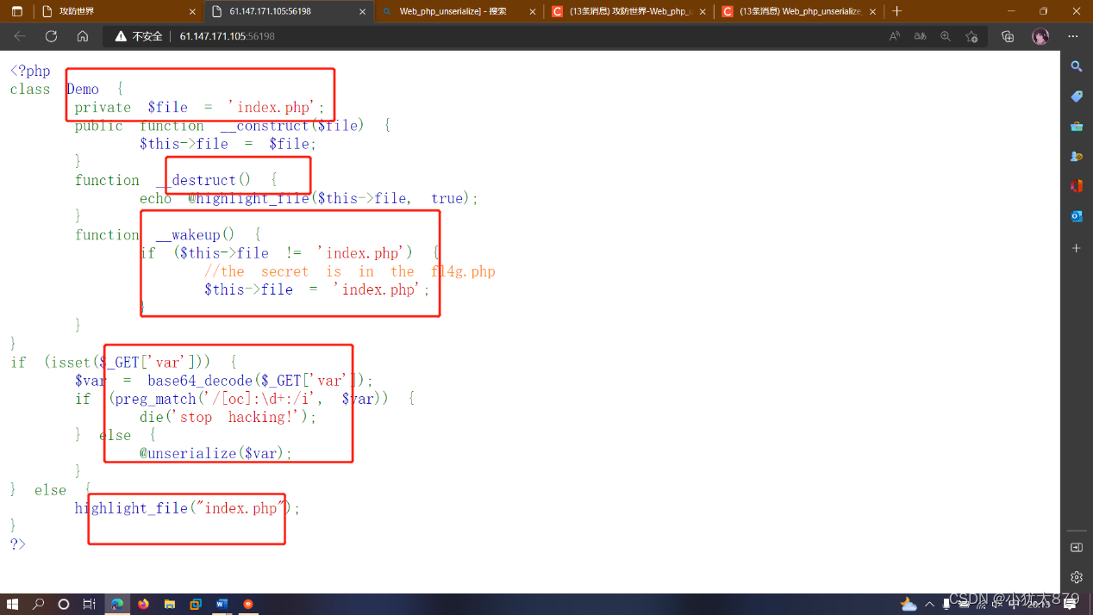1093x615 pixels.
Task: Launch Firefox from the taskbar
Action: [143, 605]
